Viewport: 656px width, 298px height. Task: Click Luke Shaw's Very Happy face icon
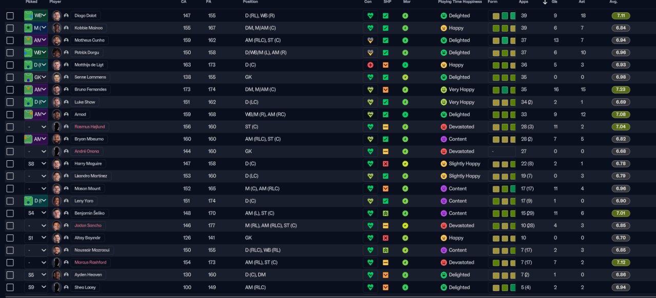444,102
